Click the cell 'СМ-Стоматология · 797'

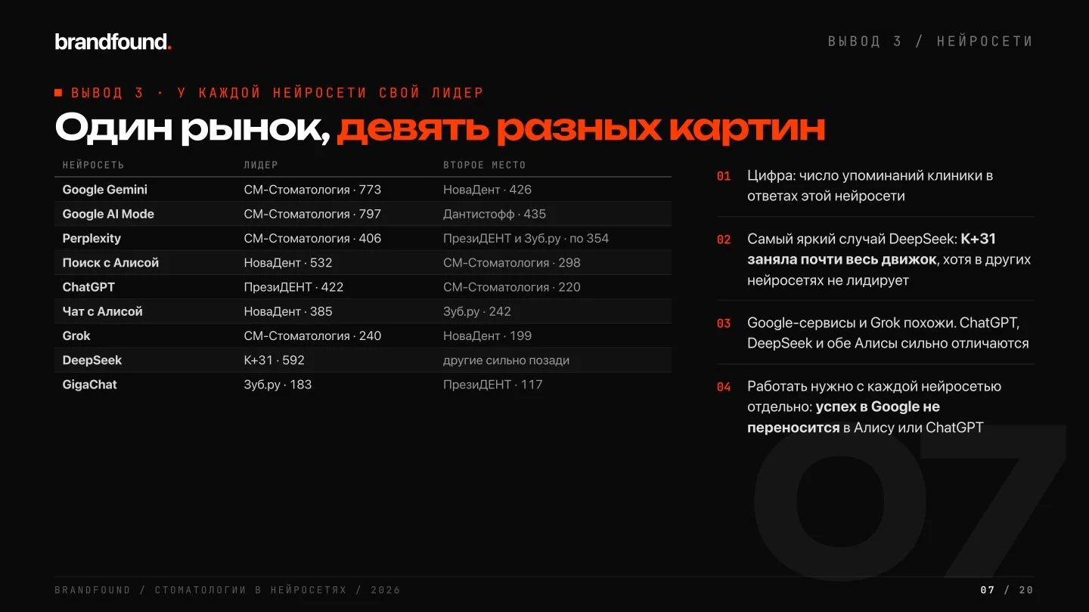coord(312,214)
